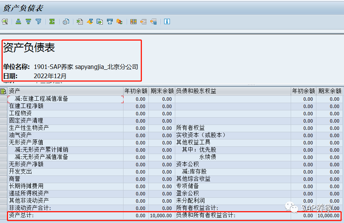Launch word processing export icon
The image size is (344, 223).
pyautogui.click(x=90, y=21)
